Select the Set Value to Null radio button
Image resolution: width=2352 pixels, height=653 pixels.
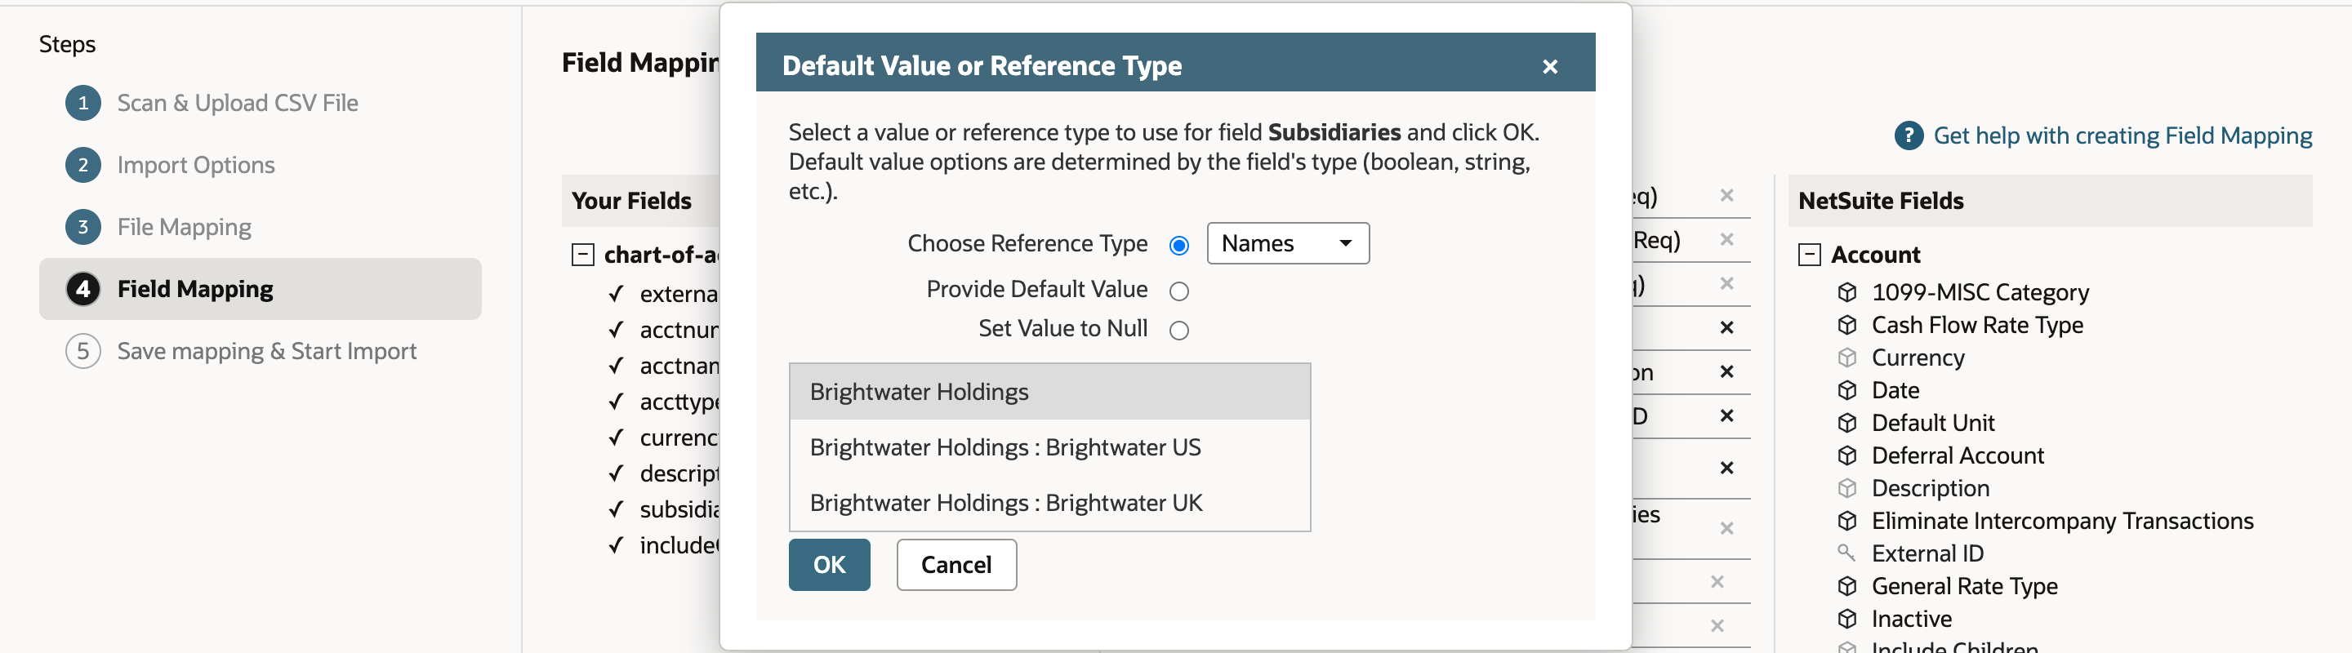coord(1178,330)
